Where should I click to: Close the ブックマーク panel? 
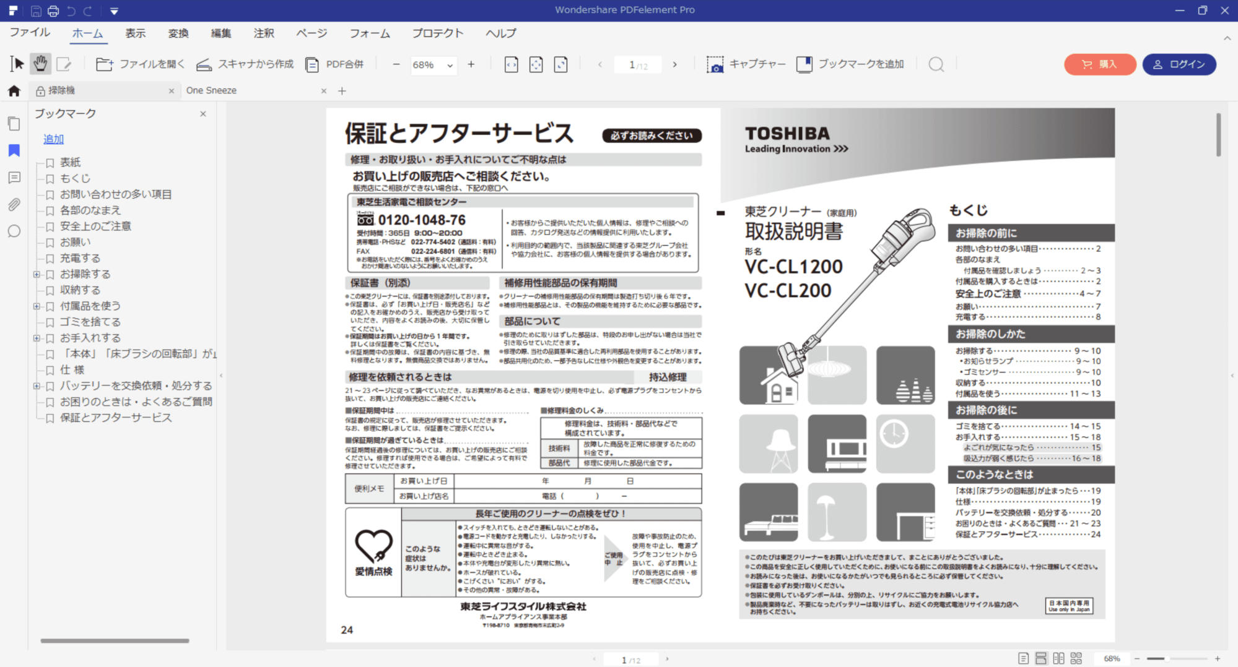click(203, 114)
